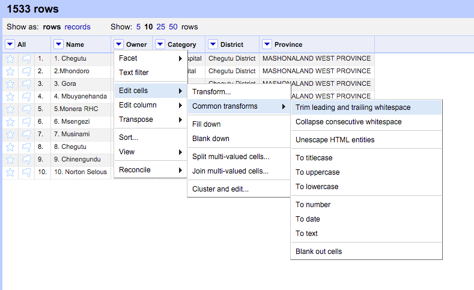Choose To titlecase transform
The image size is (474, 290).
pos(314,158)
